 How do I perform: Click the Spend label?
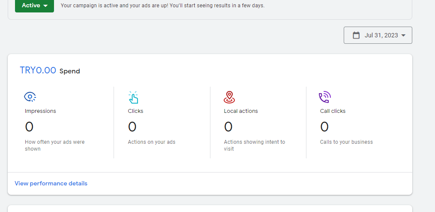pyautogui.click(x=70, y=71)
